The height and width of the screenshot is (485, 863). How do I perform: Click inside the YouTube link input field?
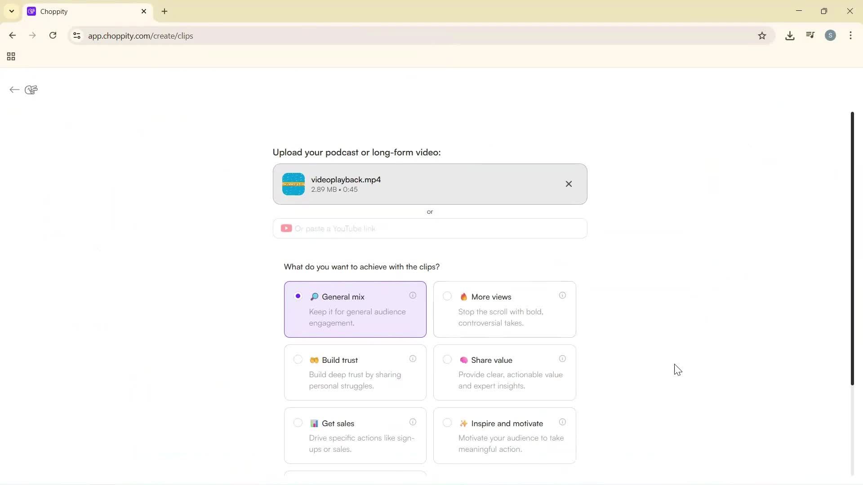tap(430, 229)
